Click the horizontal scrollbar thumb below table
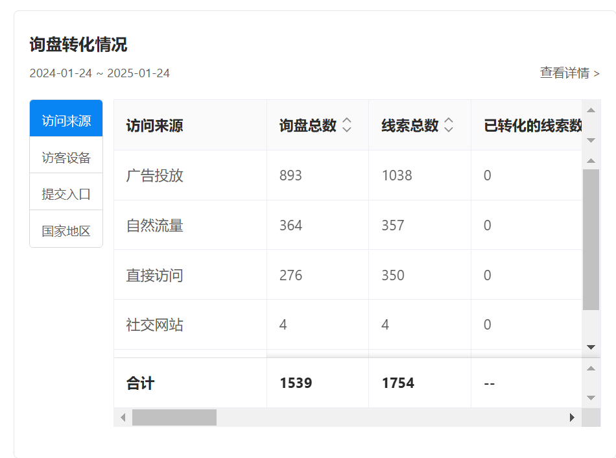Viewport: 616px width, 458px height. (x=174, y=417)
